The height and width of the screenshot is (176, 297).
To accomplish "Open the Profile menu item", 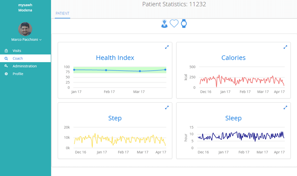I will [26, 74].
